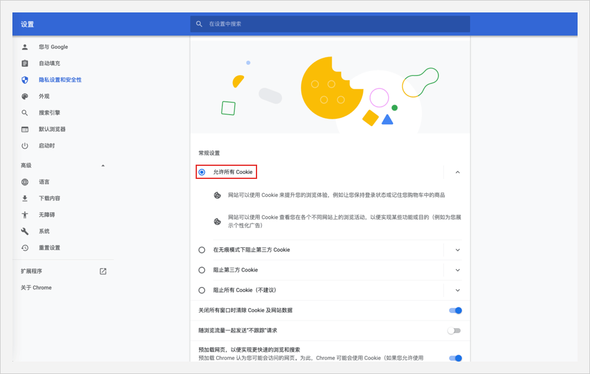Open 默认浏览器 settings page
Viewport: 590px width, 374px height.
pos(52,129)
